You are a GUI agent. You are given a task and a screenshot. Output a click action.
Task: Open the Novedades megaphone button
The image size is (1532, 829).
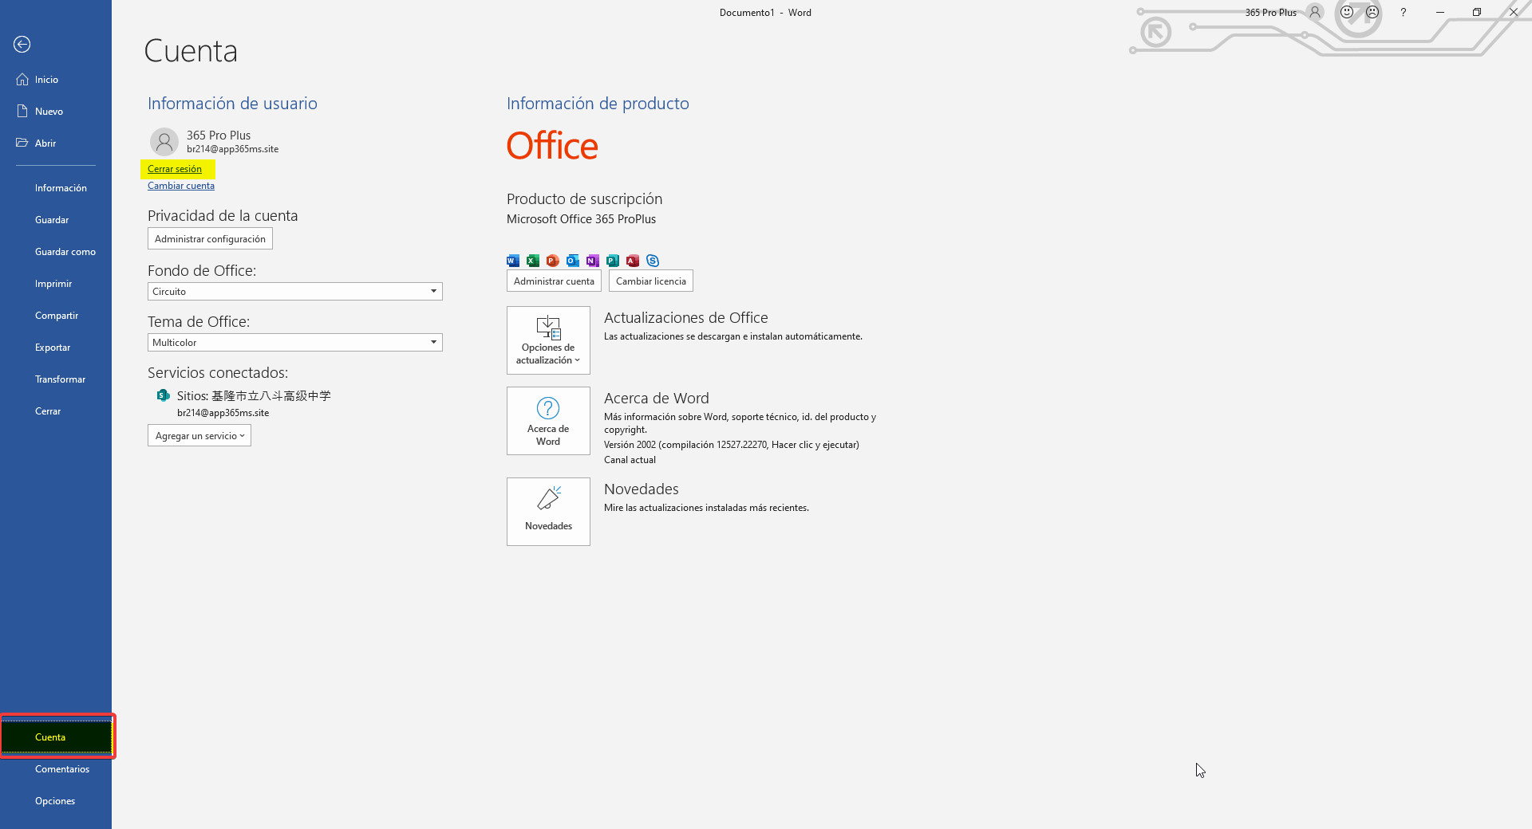tap(548, 512)
